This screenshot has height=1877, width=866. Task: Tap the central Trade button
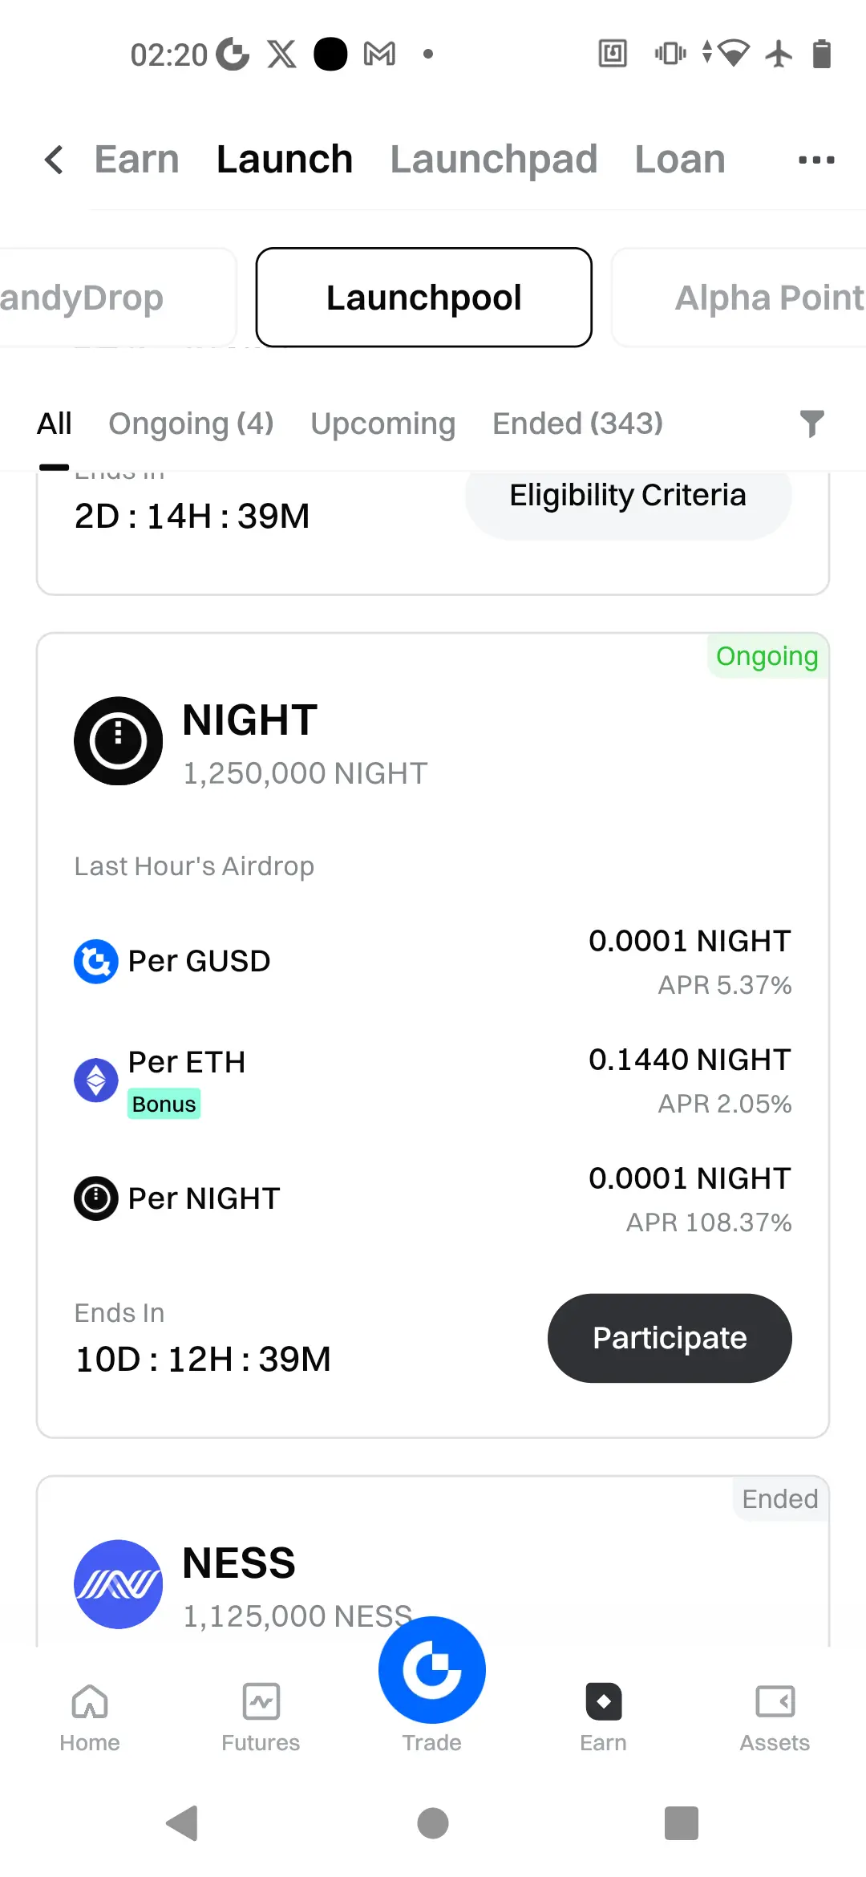coord(432,1670)
